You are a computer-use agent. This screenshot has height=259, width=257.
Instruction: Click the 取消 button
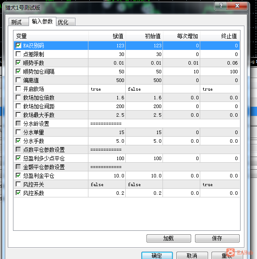click(192, 256)
